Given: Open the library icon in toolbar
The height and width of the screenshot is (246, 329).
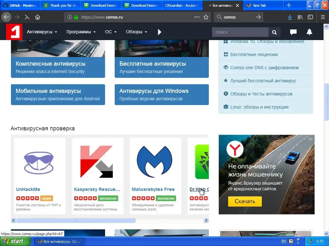Looking at the screenshot, I should (x=300, y=17).
